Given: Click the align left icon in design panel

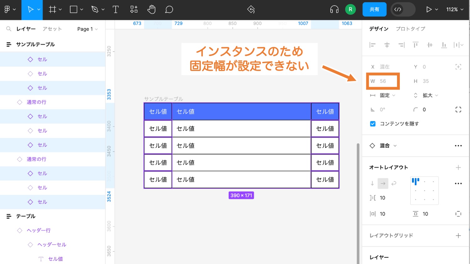Looking at the screenshot, I should coord(373,45).
